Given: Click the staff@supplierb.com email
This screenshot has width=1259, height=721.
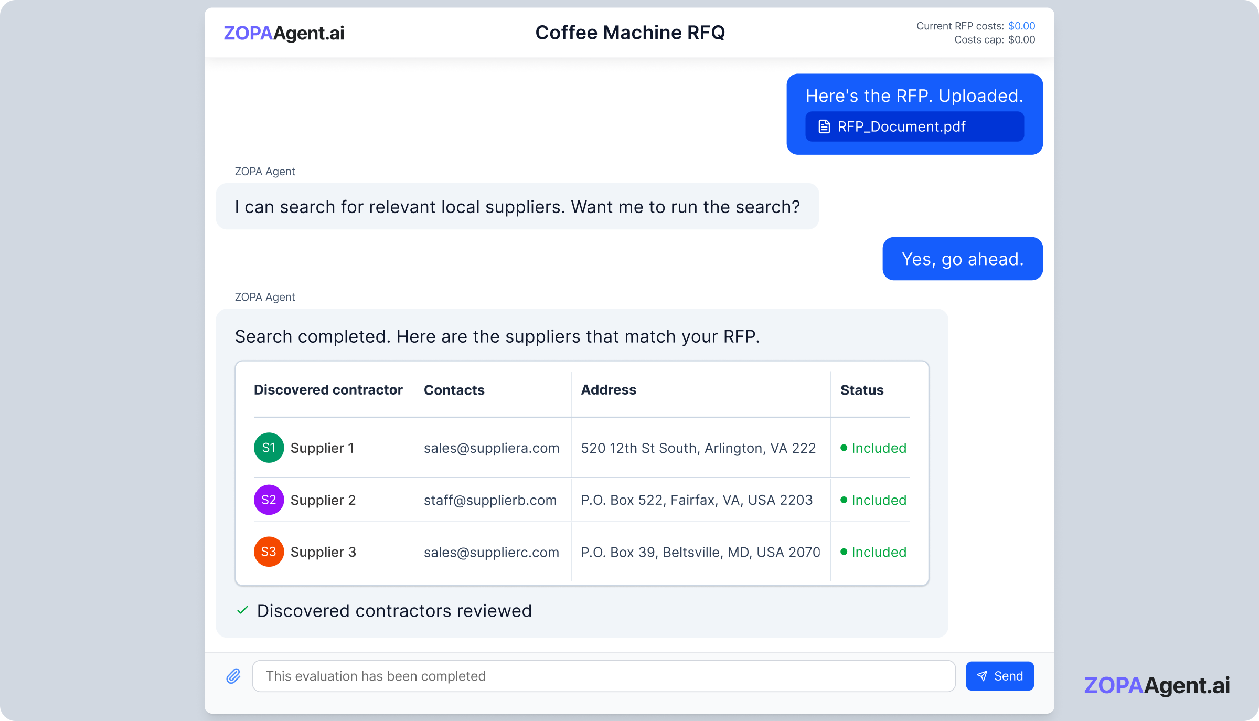Looking at the screenshot, I should [490, 500].
